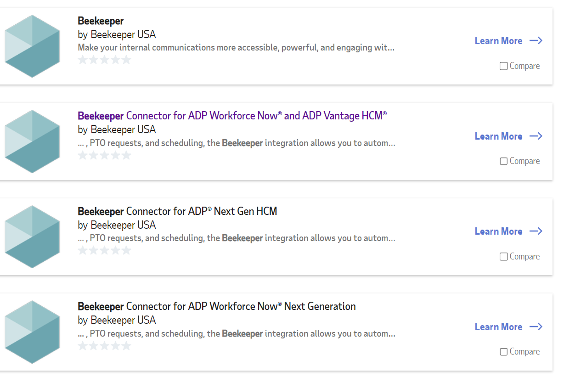Click Learn More on the Next Gen HCM listing
This screenshot has width=564, height=383.
coord(498,231)
